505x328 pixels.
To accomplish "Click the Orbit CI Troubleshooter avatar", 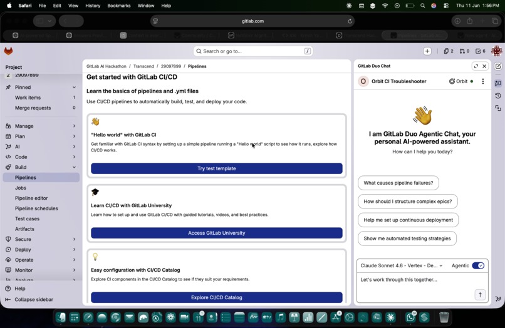I will tap(363, 81).
